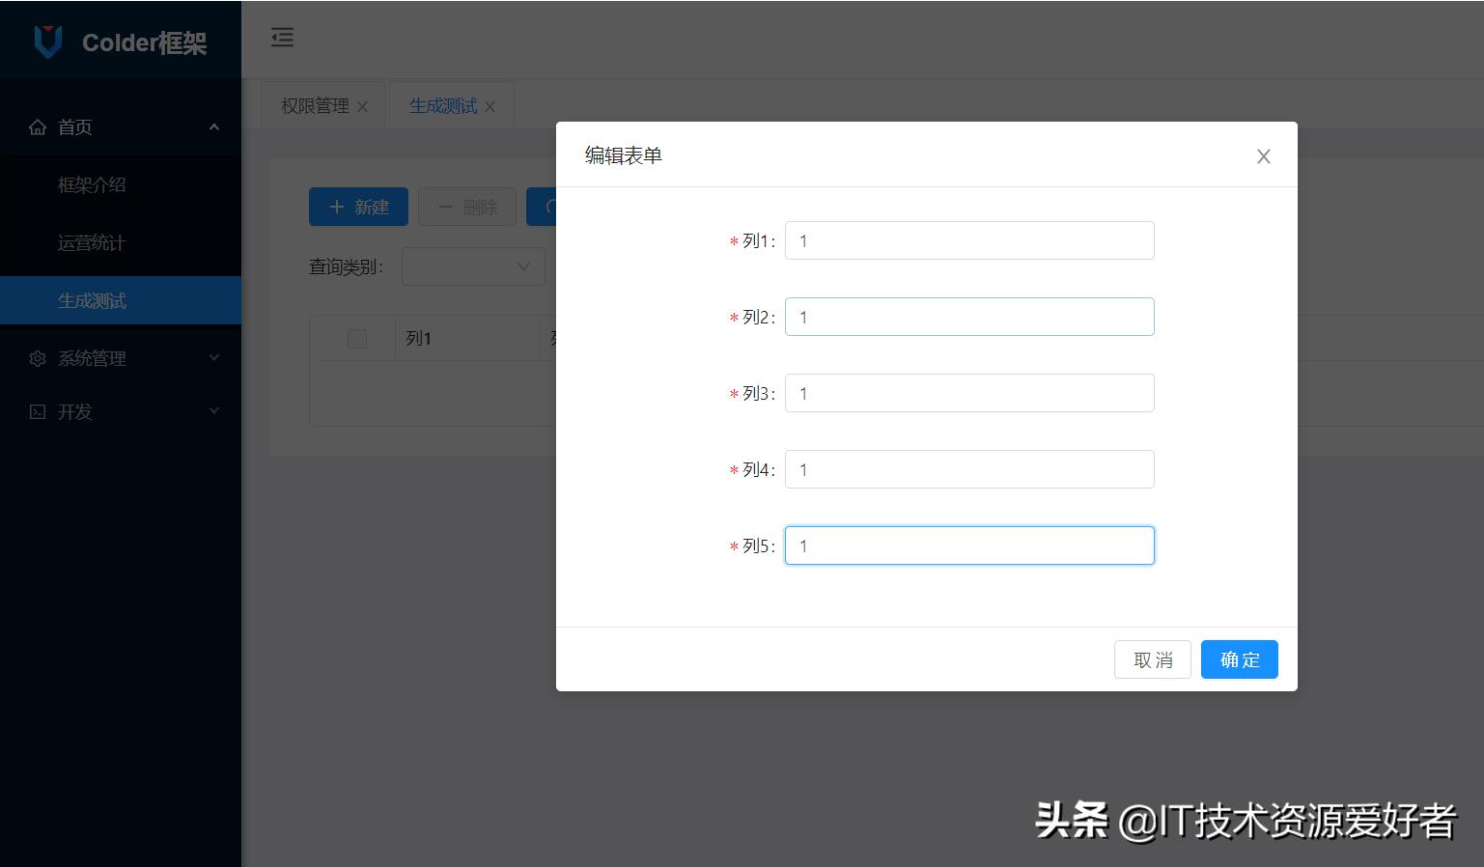
Task: Open the 查询类别 dropdown
Action: click(x=473, y=266)
